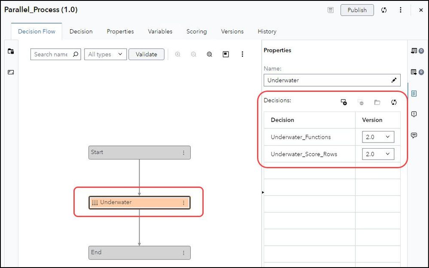Collapse the properties pane with splitter arrow

tap(263, 192)
